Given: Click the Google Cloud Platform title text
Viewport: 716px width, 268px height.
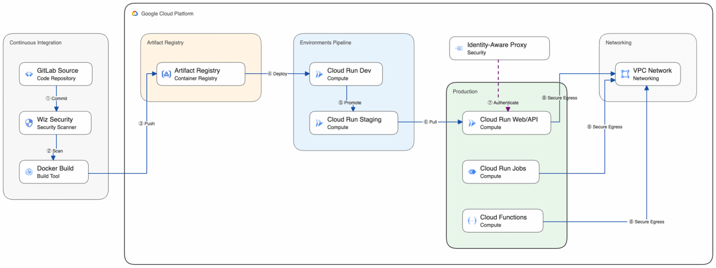Looking at the screenshot, I should [x=167, y=14].
